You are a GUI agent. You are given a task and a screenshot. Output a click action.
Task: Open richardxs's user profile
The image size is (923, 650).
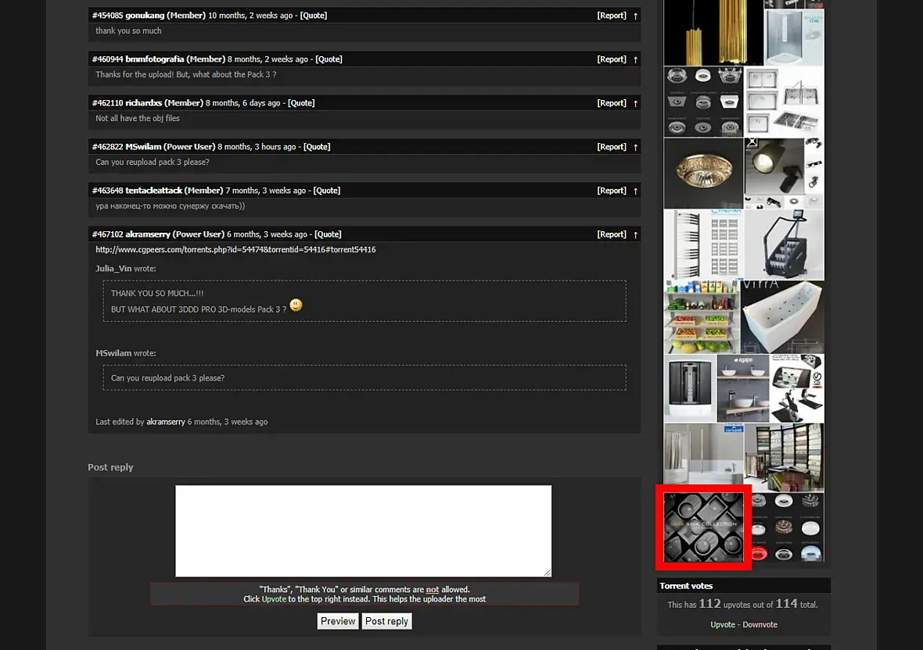(144, 103)
